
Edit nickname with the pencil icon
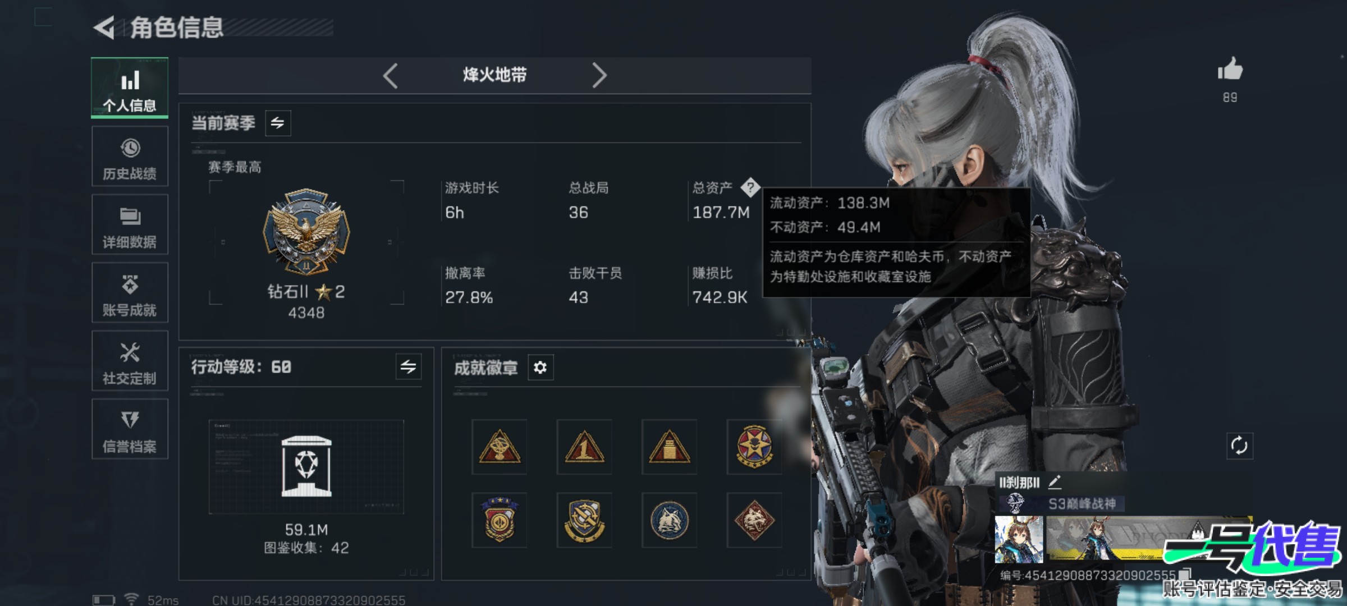(1055, 481)
